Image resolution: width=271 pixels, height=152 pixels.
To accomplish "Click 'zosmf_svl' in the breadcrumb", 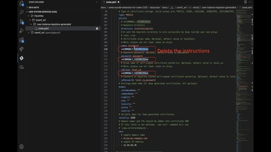I will [182, 8].
